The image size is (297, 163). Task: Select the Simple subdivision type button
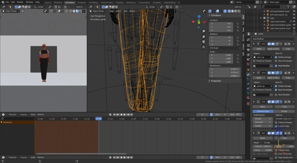click(x=284, y=111)
